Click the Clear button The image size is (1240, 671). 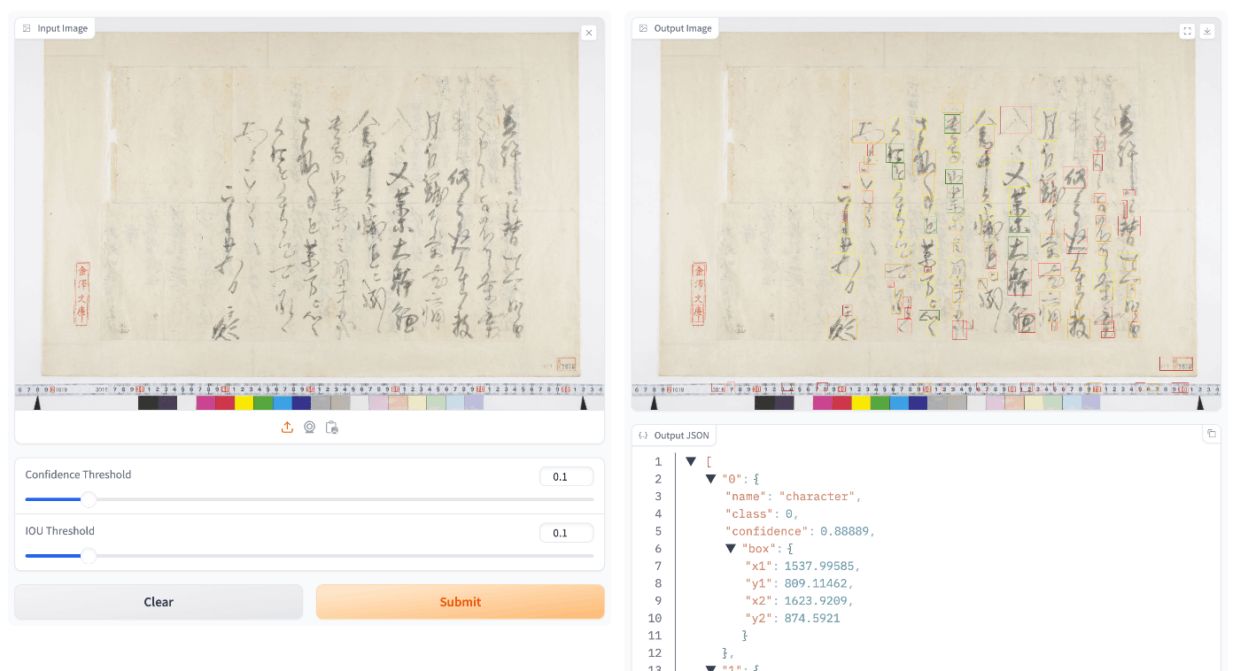[159, 602]
